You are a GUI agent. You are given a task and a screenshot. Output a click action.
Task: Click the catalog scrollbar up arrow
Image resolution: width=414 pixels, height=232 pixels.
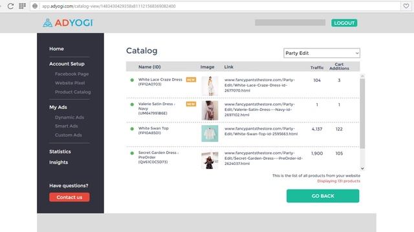(362, 76)
